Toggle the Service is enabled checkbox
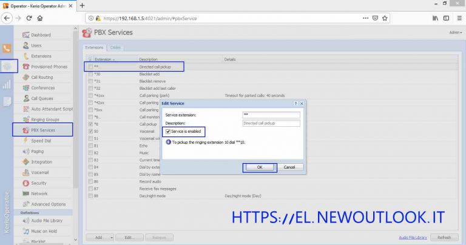 (169, 131)
